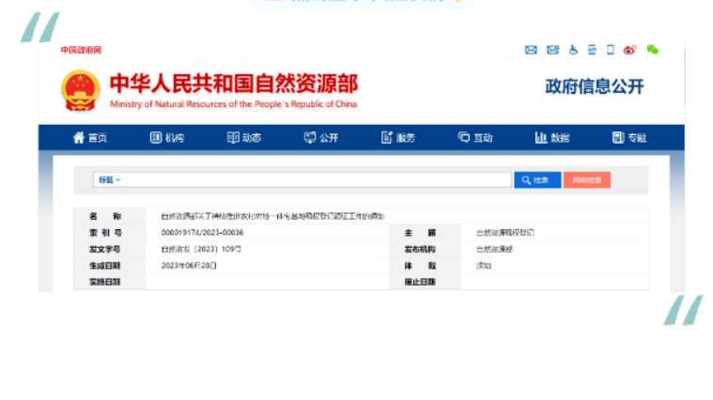This screenshot has width=713, height=400.
Task: Open the 专题 navigation item
Action: (x=629, y=138)
